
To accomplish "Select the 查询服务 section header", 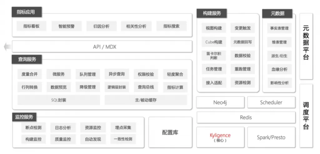I will pos(27,59).
